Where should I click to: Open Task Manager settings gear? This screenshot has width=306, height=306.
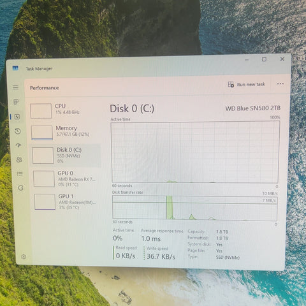[24, 257]
